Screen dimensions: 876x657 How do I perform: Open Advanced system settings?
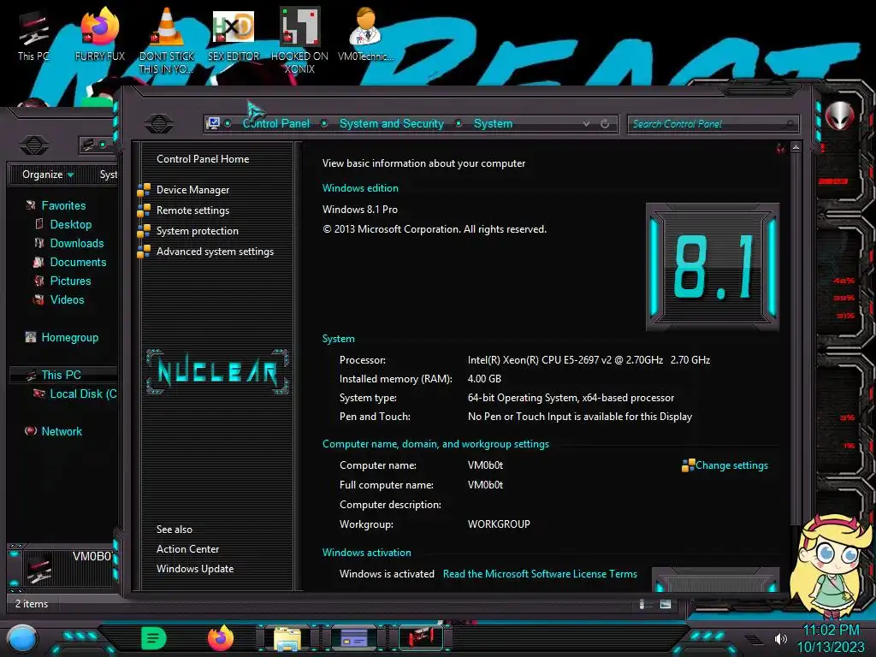point(215,252)
